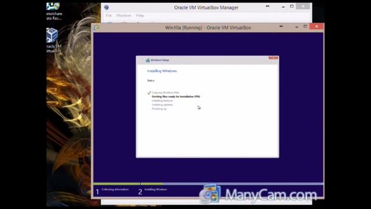Close the Win10a VirtualBox window

coord(317,27)
